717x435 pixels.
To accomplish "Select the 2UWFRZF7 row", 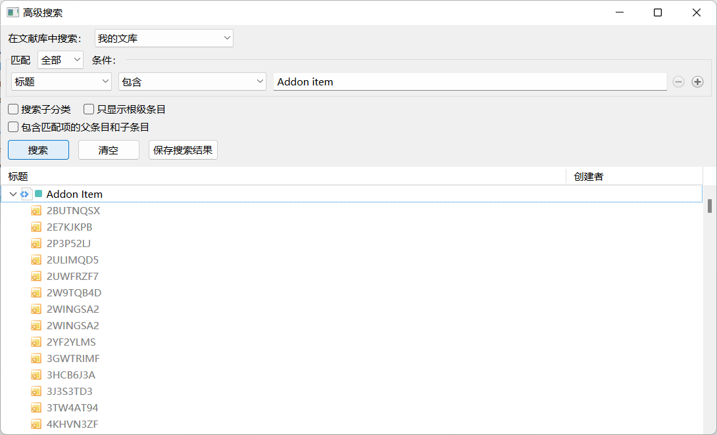I will 351,277.
